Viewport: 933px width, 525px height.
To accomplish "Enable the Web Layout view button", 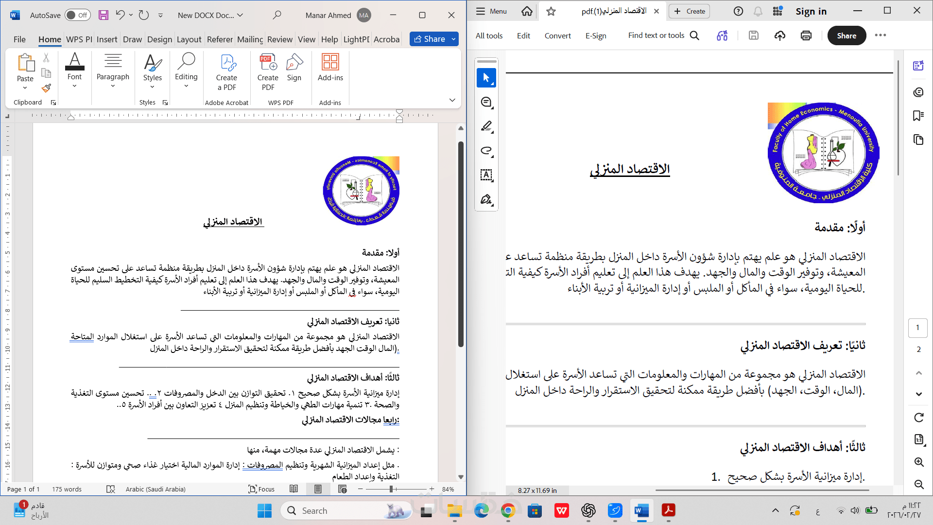I will tap(343, 489).
